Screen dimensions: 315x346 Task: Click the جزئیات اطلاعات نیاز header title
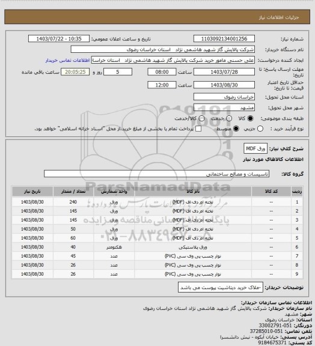click(x=279, y=17)
